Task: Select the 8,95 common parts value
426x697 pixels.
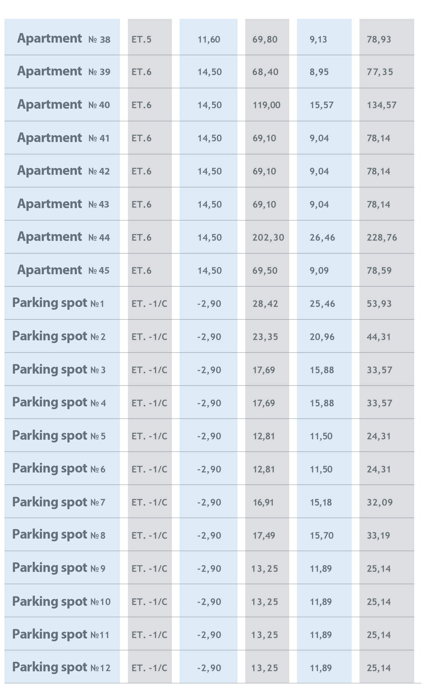Action: pos(319,72)
